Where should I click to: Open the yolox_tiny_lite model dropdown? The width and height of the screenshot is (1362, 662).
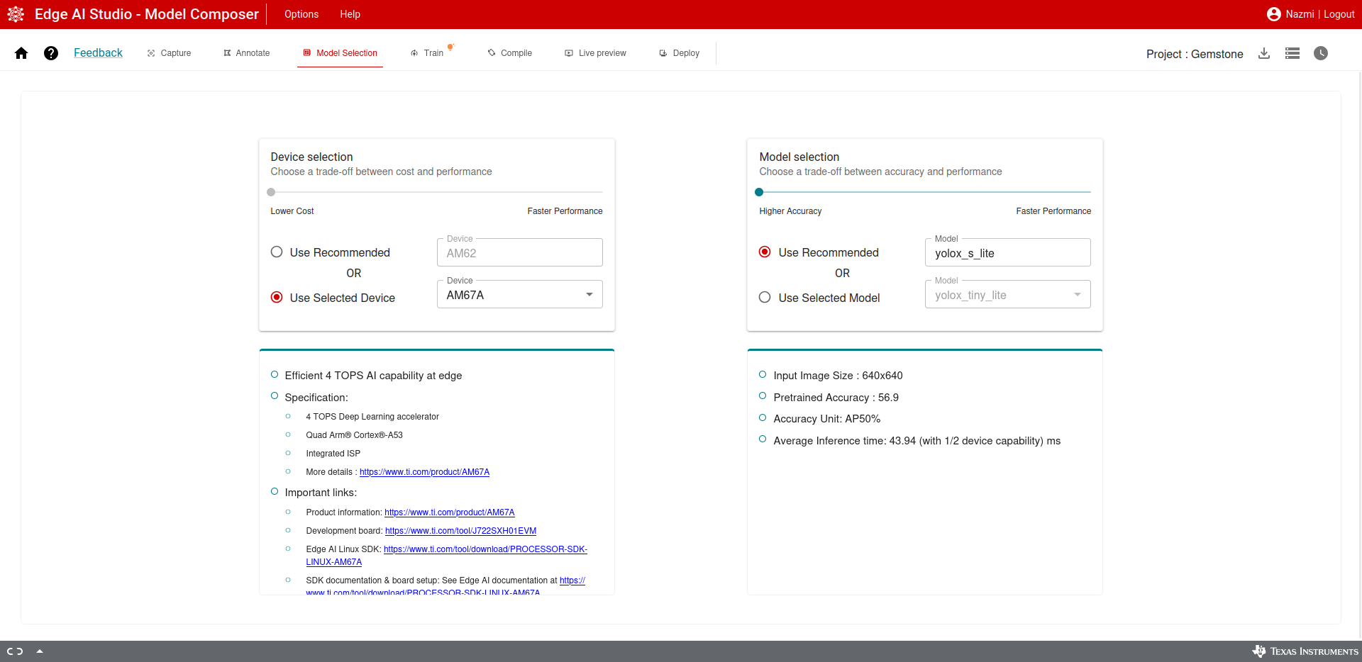click(x=1008, y=295)
